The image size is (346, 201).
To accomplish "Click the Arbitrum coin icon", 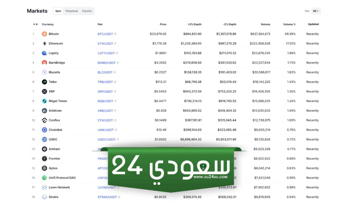I will pyautogui.click(x=44, y=110).
